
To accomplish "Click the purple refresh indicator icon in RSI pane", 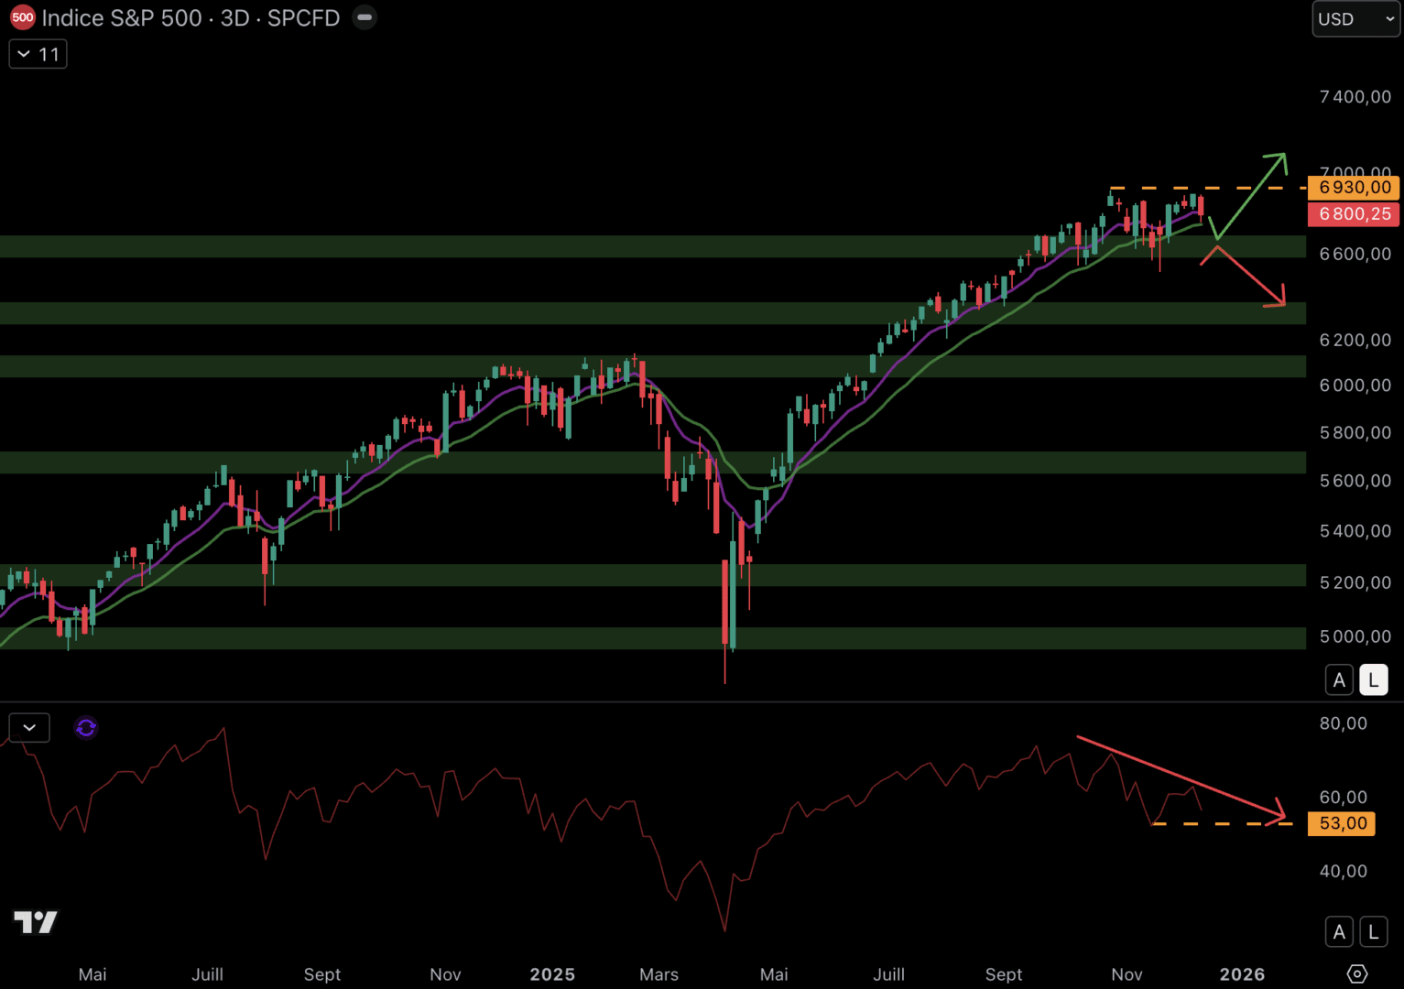I will (x=86, y=727).
